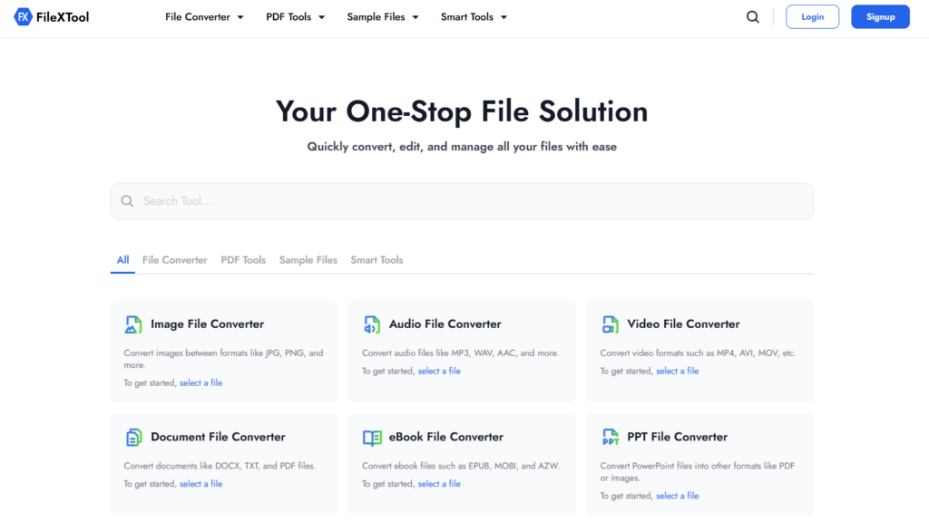Click the magnifier icon inside the search bar
Screen dimensions: 929x522
point(127,200)
